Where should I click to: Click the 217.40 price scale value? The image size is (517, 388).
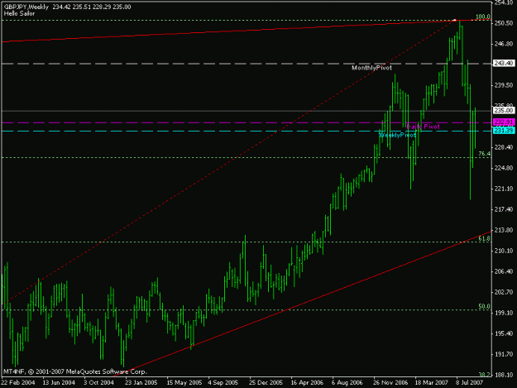[x=504, y=209]
